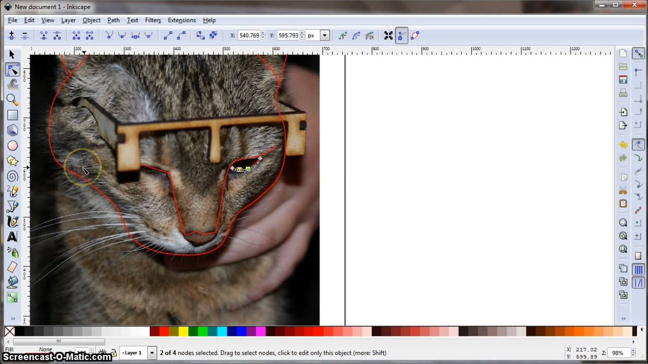Select the Star polygon tool

point(12,161)
